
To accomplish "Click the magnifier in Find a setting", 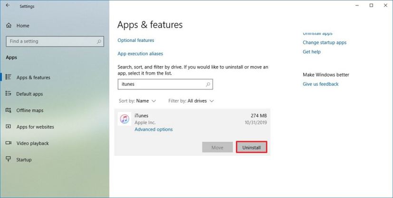I will [x=99, y=41].
